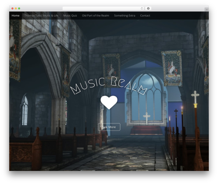218x184 pixels.
Task: Select the Something Extra menu item
Action: [x=125, y=16]
